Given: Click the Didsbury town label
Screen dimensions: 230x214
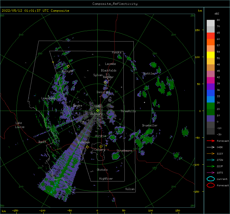Looking at the screenshot, I should [97, 114].
